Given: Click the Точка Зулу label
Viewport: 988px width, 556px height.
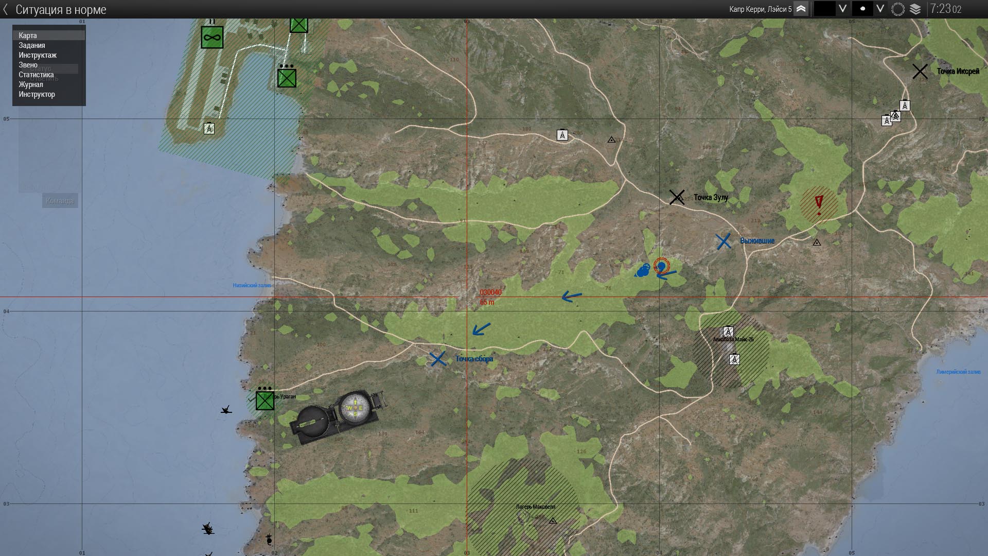Looking at the screenshot, I should click(x=711, y=197).
